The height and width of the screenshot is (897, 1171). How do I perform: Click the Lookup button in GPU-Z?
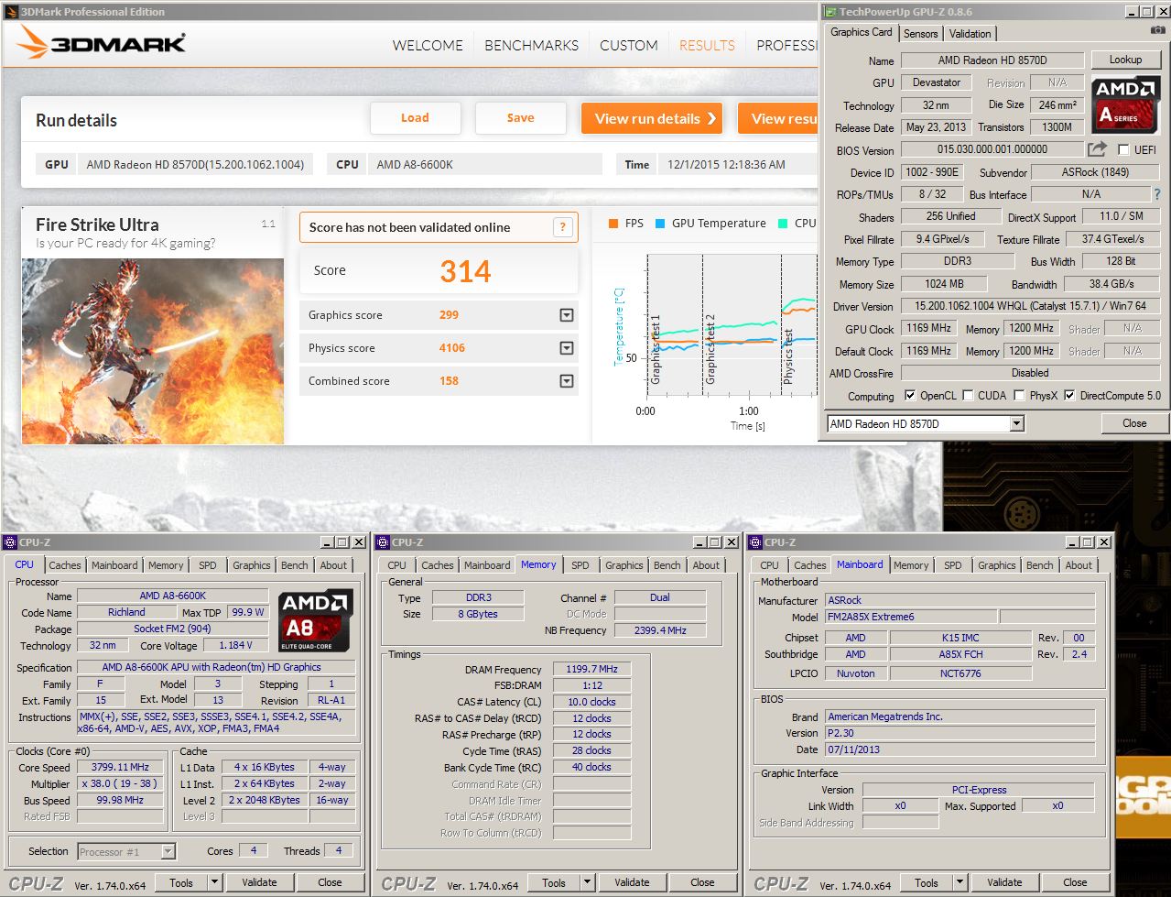click(x=1125, y=60)
